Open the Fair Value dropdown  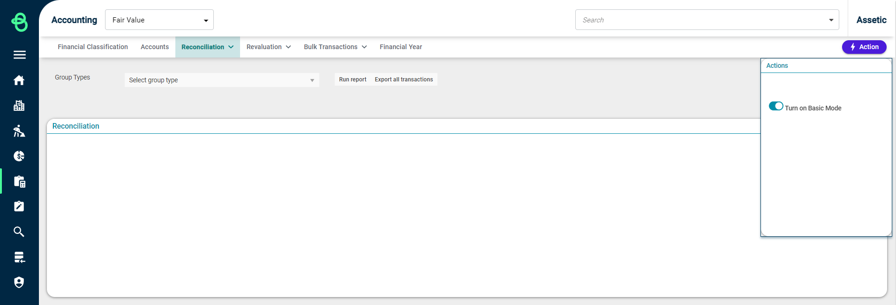click(159, 20)
